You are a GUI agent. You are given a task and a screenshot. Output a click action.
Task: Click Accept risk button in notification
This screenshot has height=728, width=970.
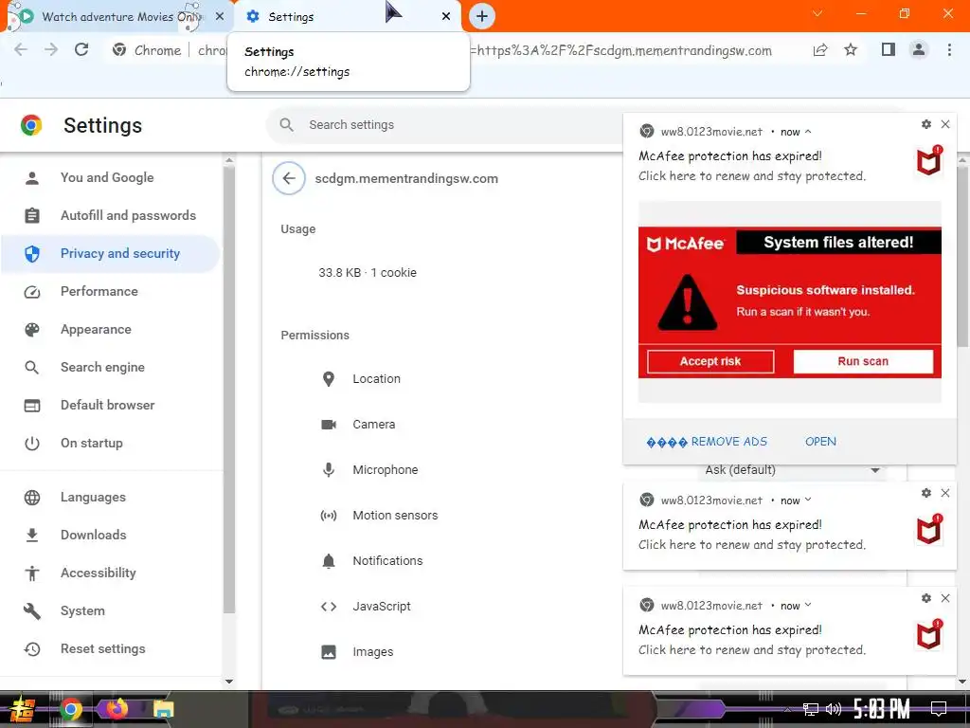[710, 361]
